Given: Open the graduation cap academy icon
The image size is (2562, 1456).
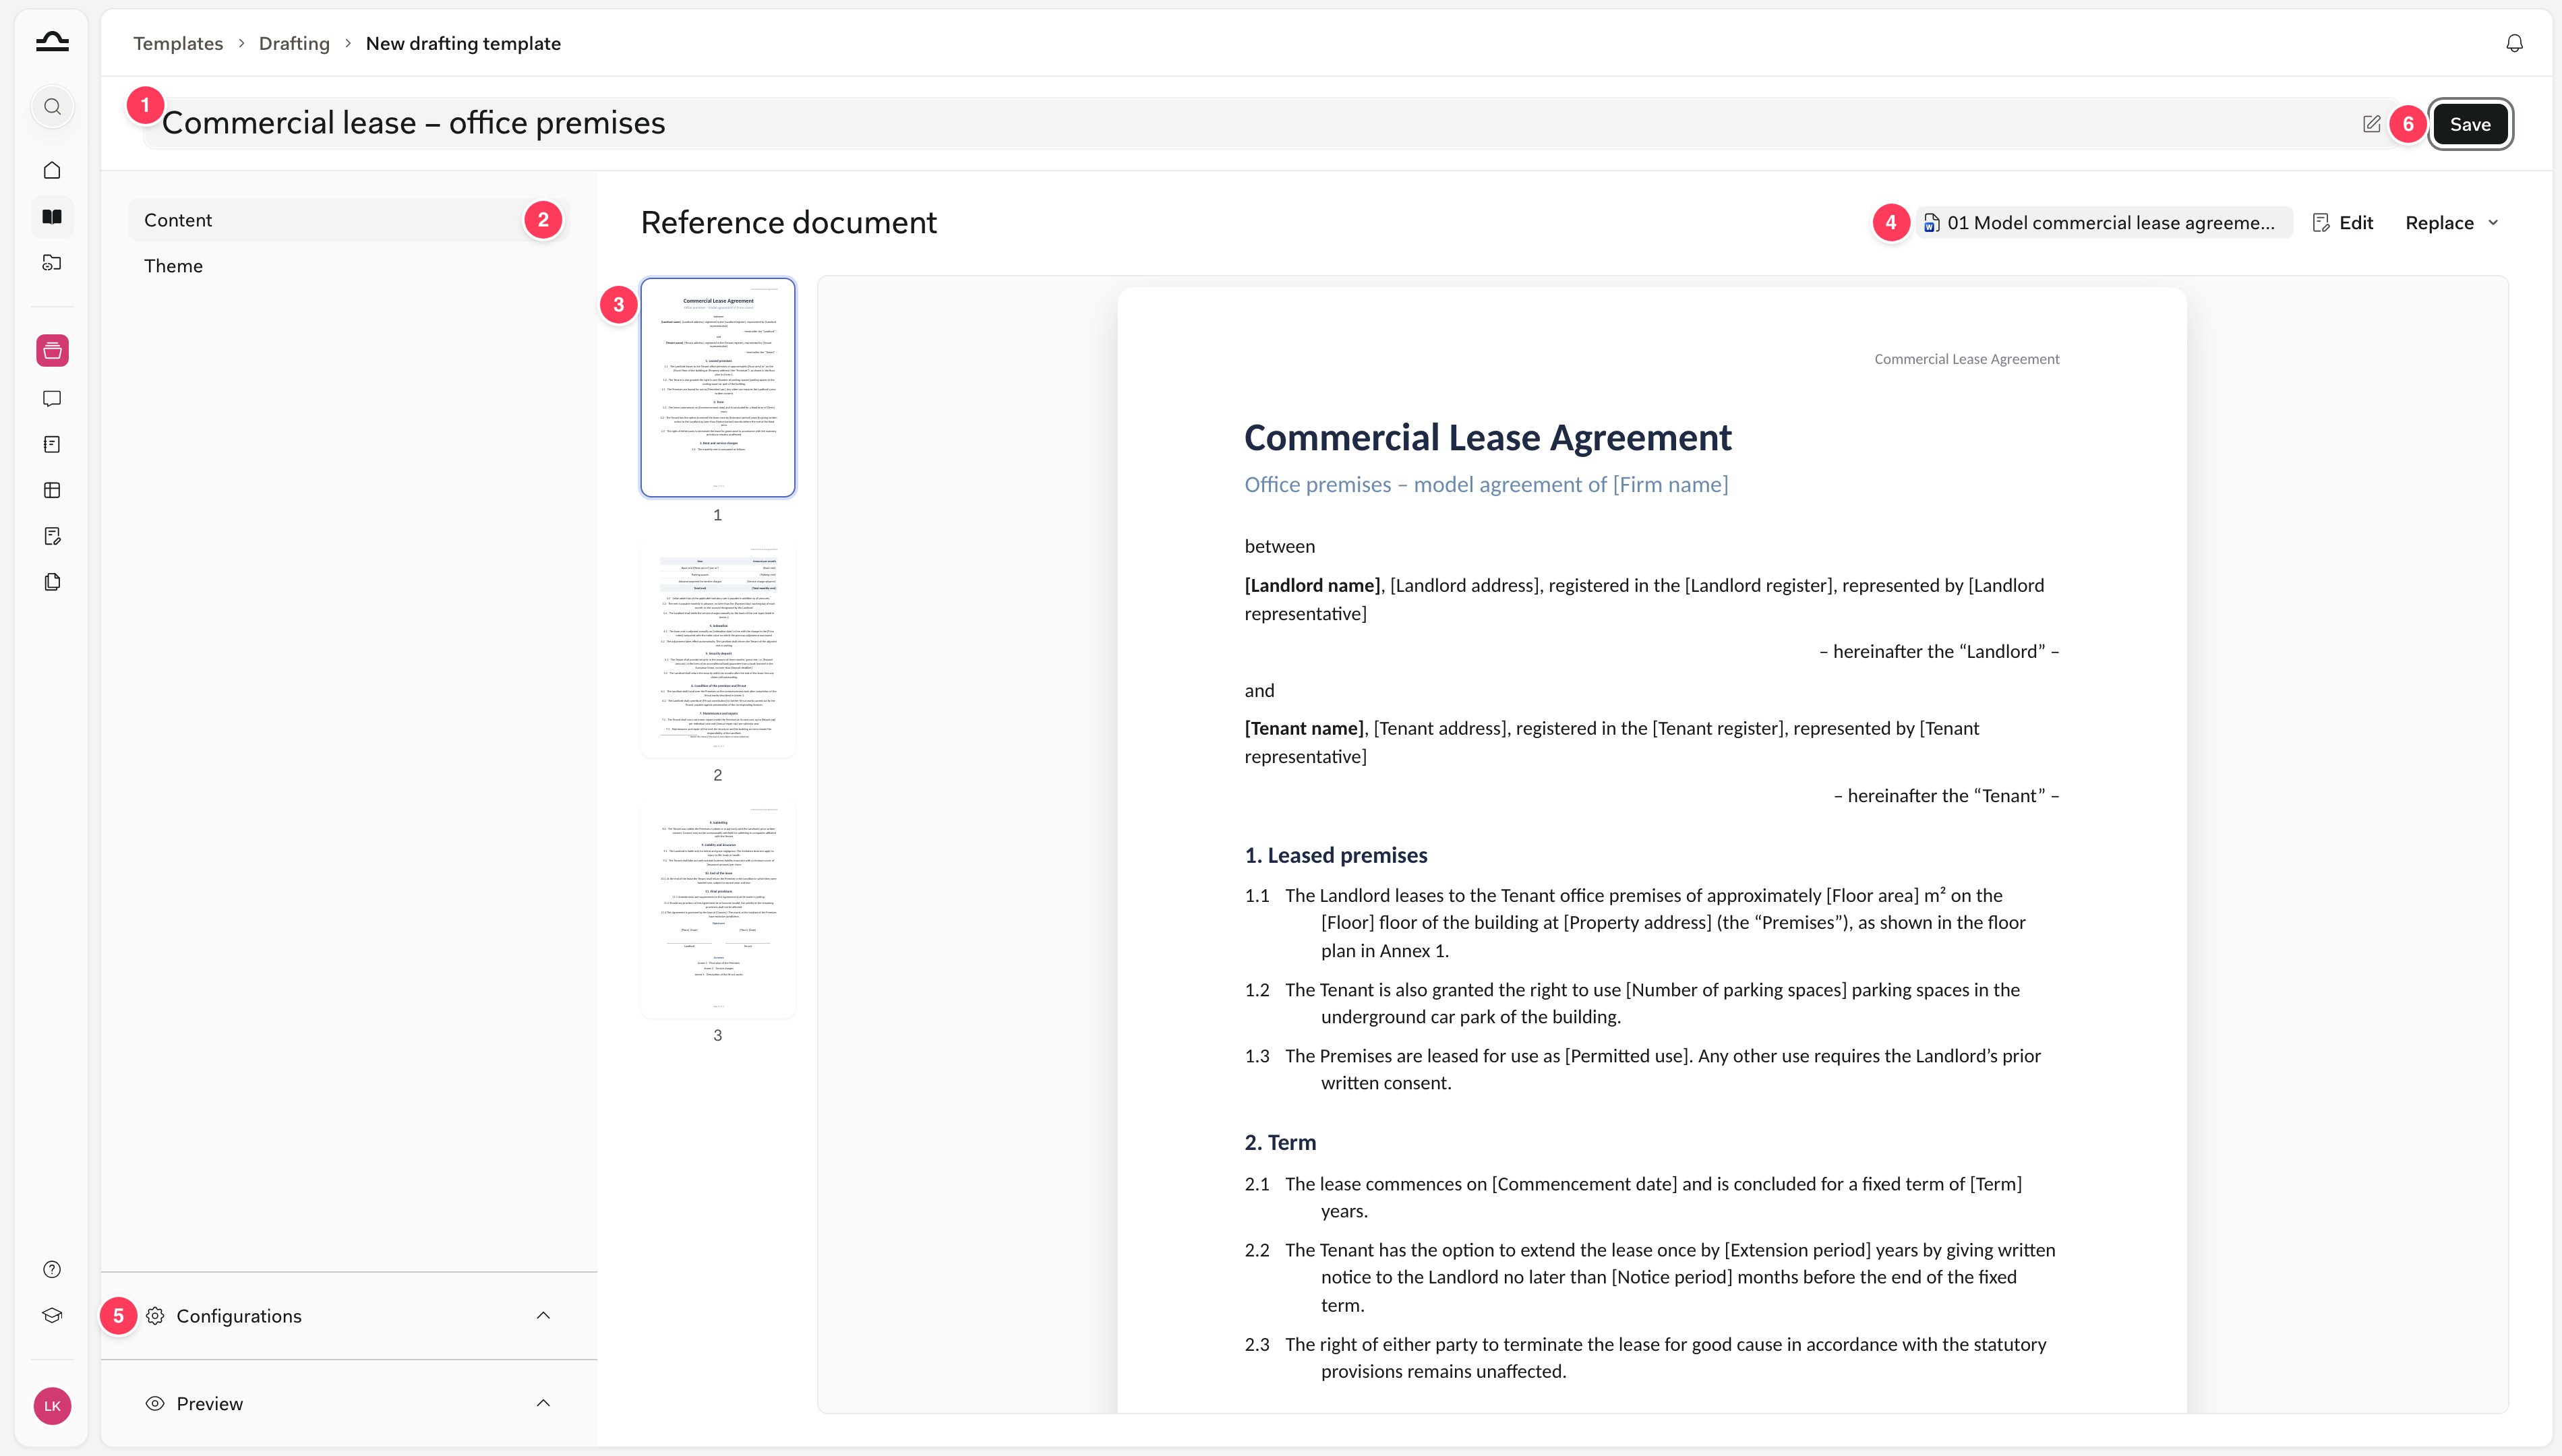Looking at the screenshot, I should point(52,1315).
